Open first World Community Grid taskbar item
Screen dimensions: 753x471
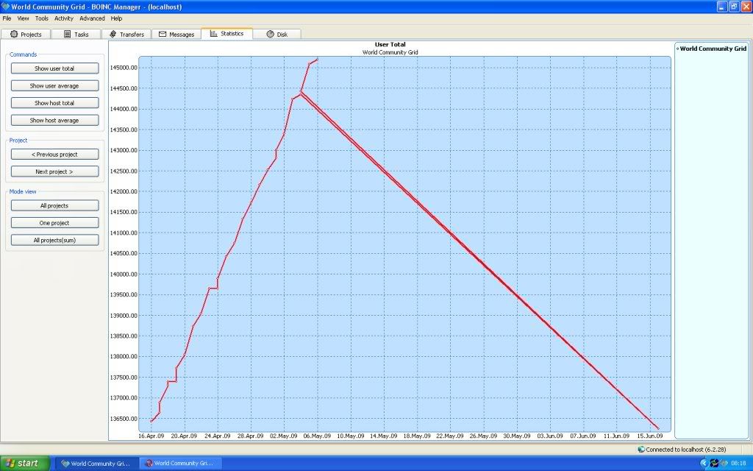tap(97, 464)
